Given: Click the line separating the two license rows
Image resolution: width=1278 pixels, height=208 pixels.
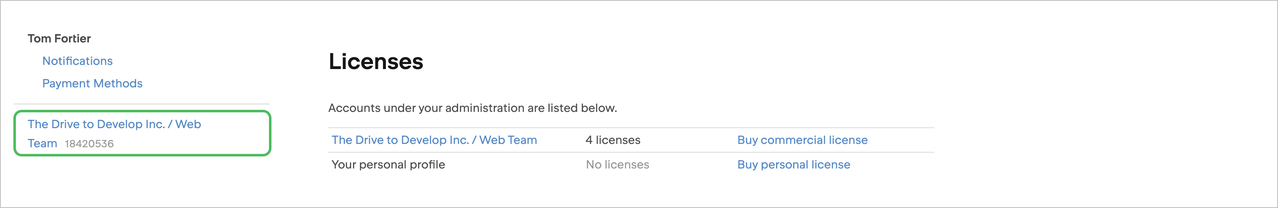Looking at the screenshot, I should [630, 152].
